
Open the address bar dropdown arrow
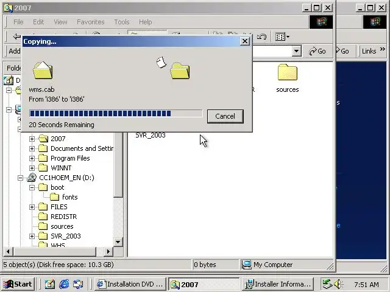tap(296, 51)
